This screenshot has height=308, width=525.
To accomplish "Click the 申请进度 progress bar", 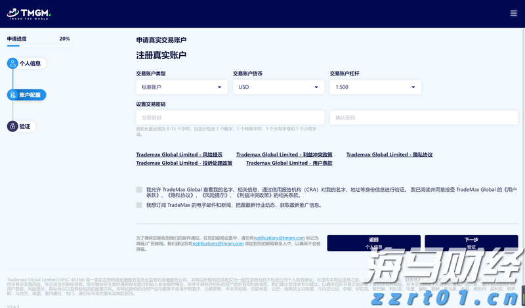I will [39, 45].
